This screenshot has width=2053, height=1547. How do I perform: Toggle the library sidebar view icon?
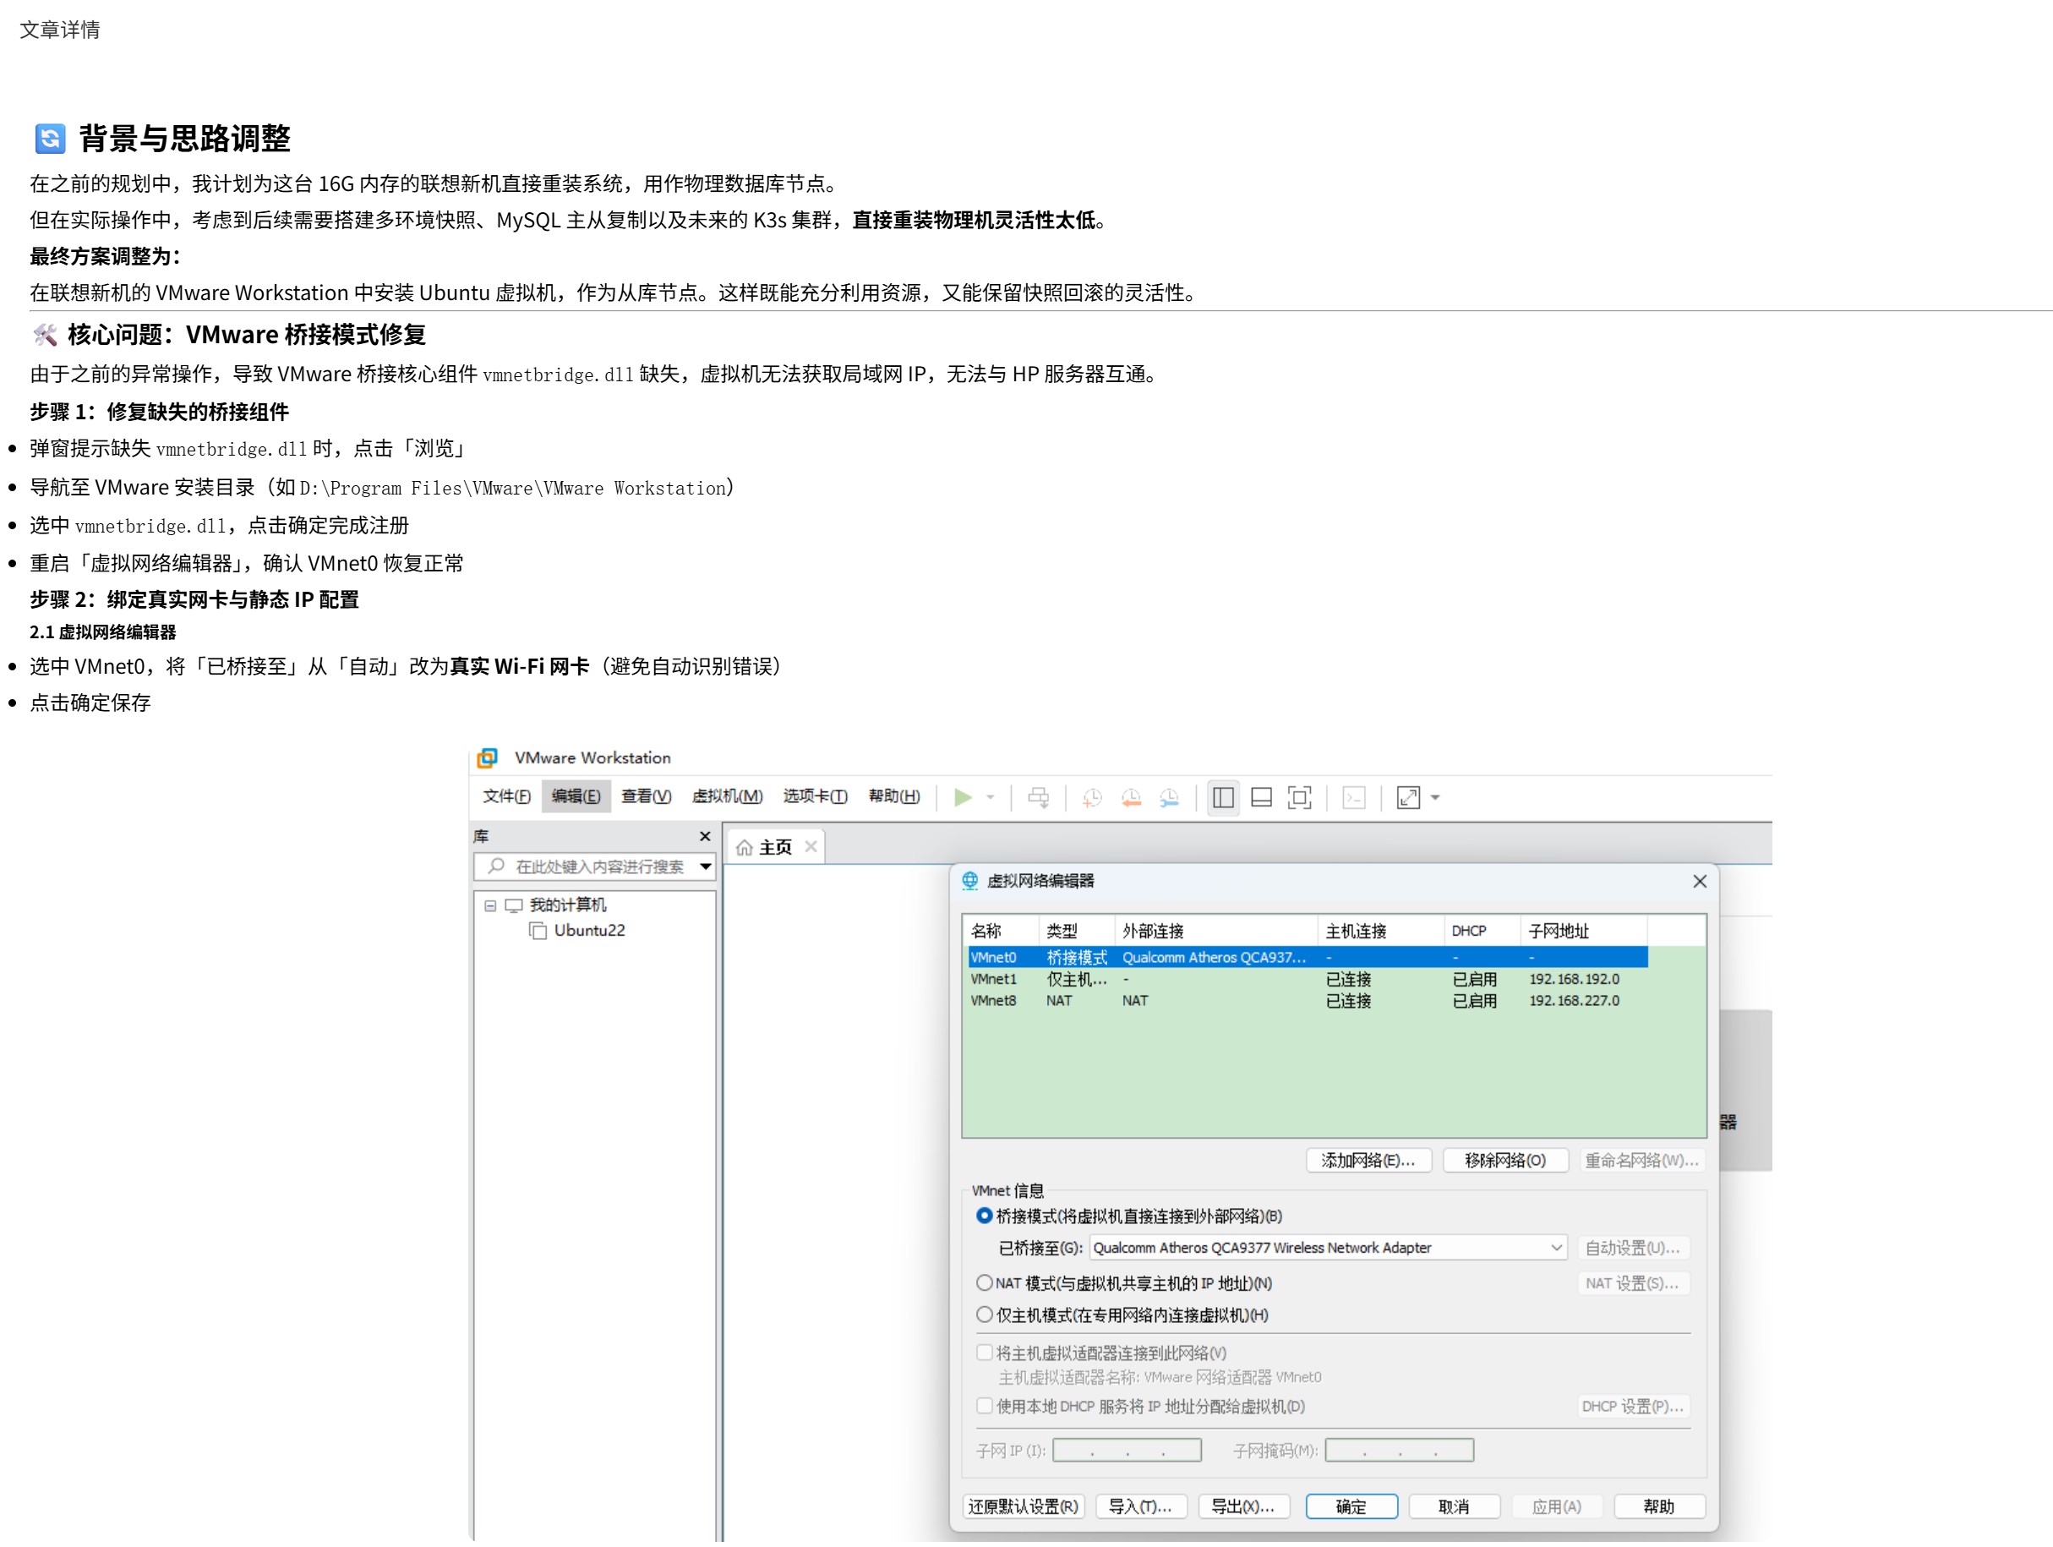coord(1223,797)
